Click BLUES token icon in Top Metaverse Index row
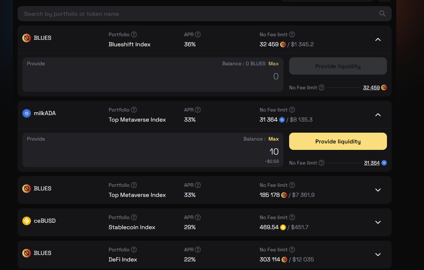 point(27,189)
